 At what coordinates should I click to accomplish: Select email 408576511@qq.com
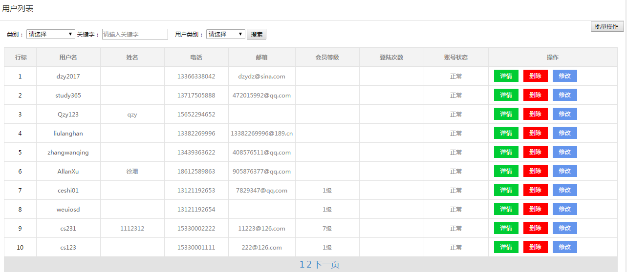pyautogui.click(x=262, y=153)
